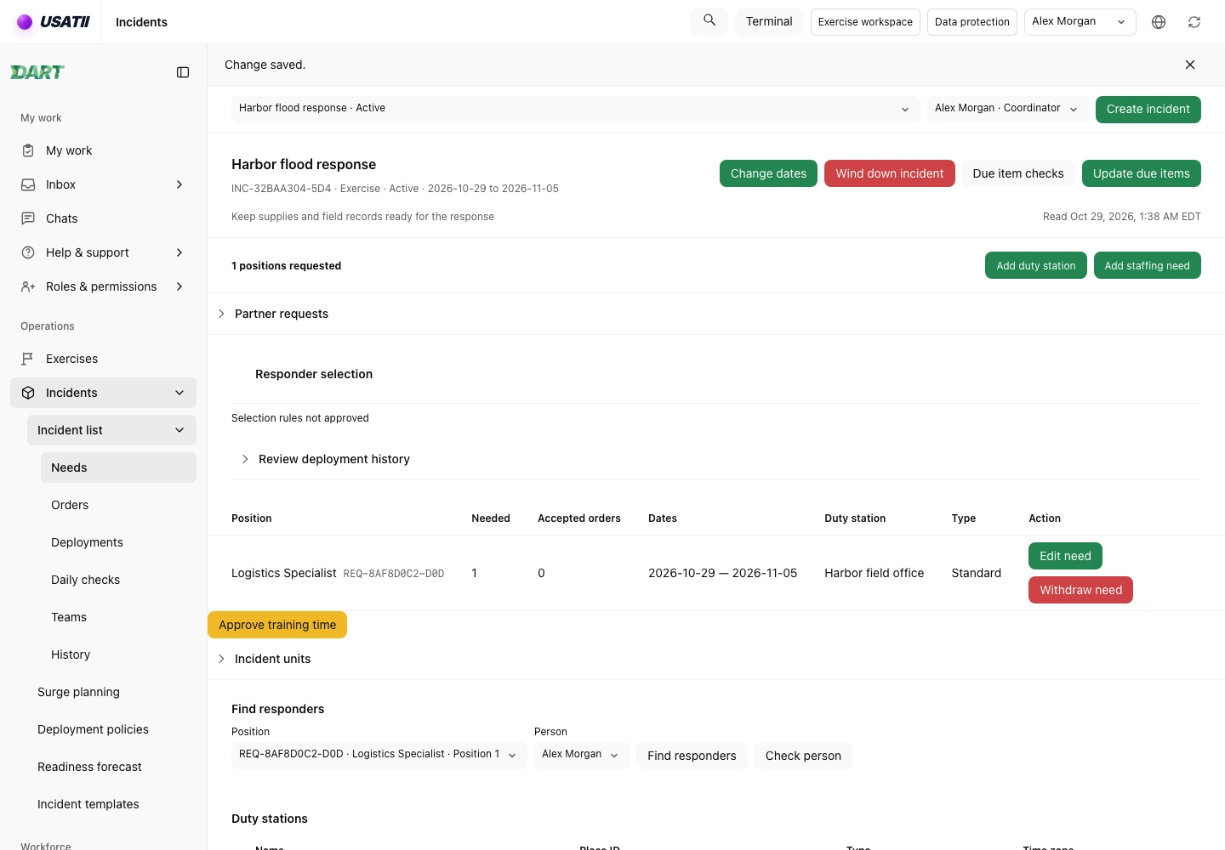1225x850 pixels.
Task: Expand the Inbox chevron arrow
Action: pyautogui.click(x=179, y=184)
